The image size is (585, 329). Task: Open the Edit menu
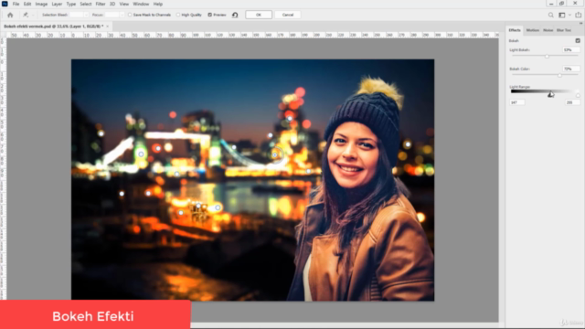[x=27, y=4]
